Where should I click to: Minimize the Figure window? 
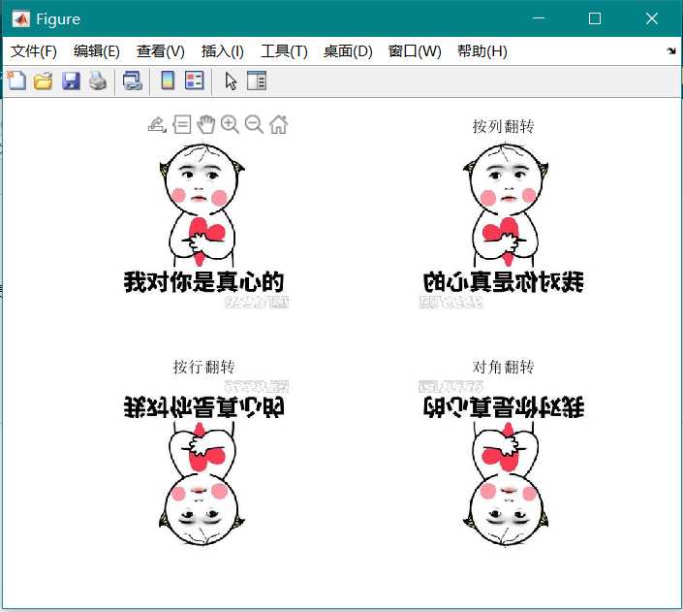[x=539, y=18]
